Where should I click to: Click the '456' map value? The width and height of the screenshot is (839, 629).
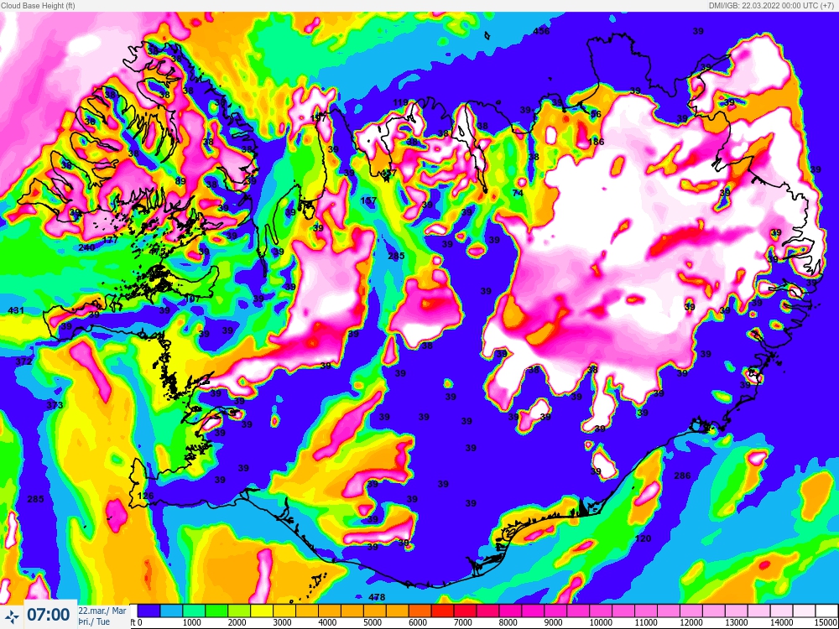pos(541,31)
